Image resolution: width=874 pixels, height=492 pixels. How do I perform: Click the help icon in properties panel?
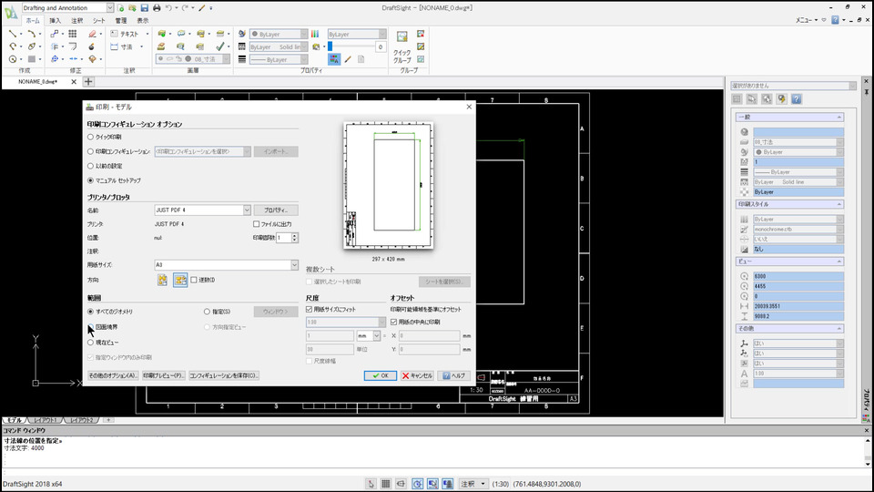[x=796, y=98]
